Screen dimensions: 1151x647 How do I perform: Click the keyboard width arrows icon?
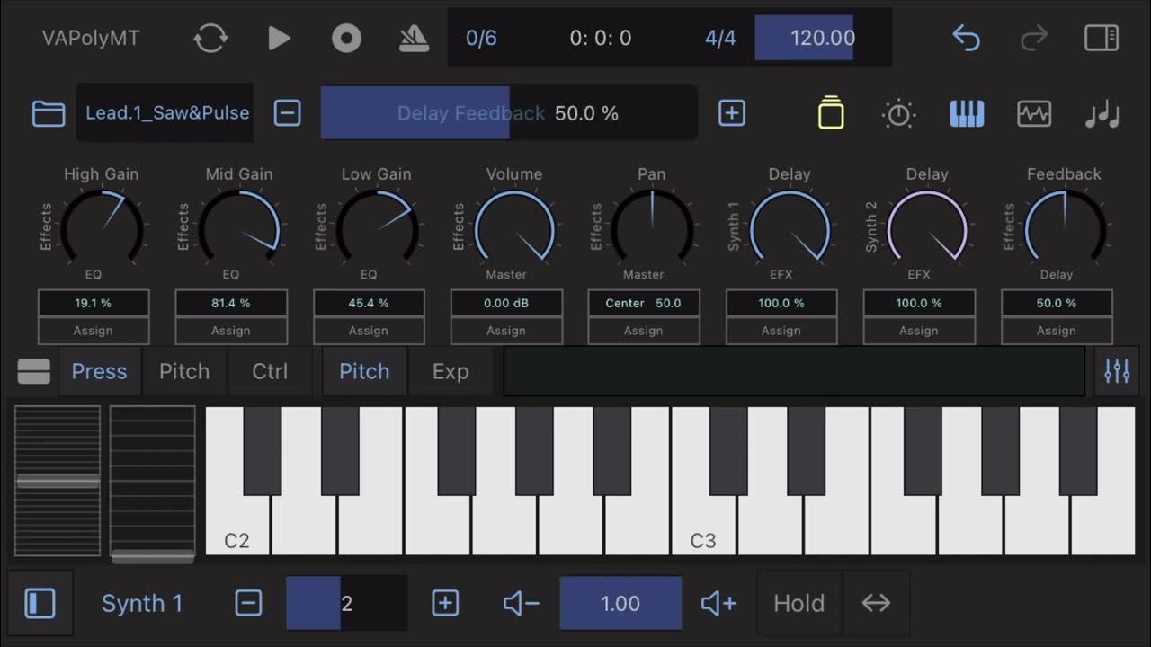click(876, 603)
